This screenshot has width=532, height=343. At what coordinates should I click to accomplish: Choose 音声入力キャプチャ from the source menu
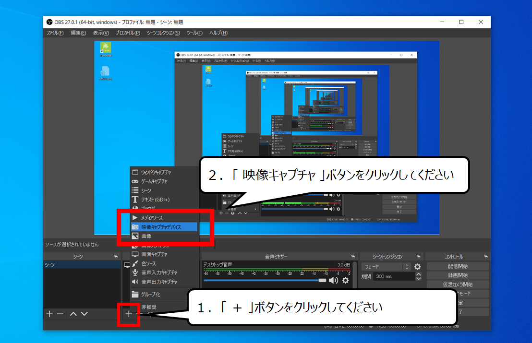click(165, 272)
